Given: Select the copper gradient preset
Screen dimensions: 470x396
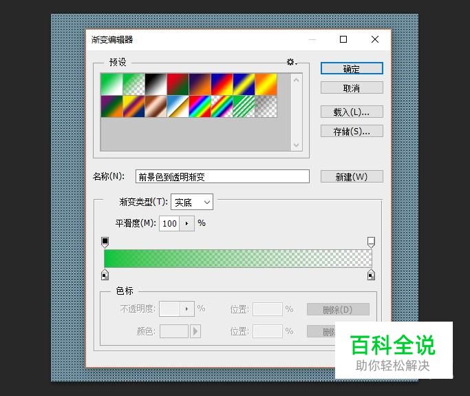Looking at the screenshot, I should point(156,106).
